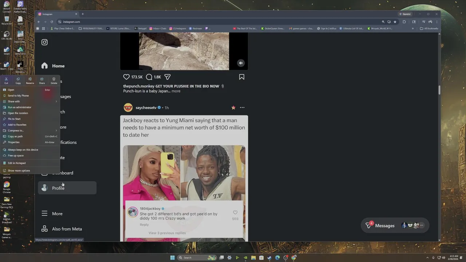Expand the Compress to submenu
This screenshot has width=466, height=262.
click(x=30, y=131)
